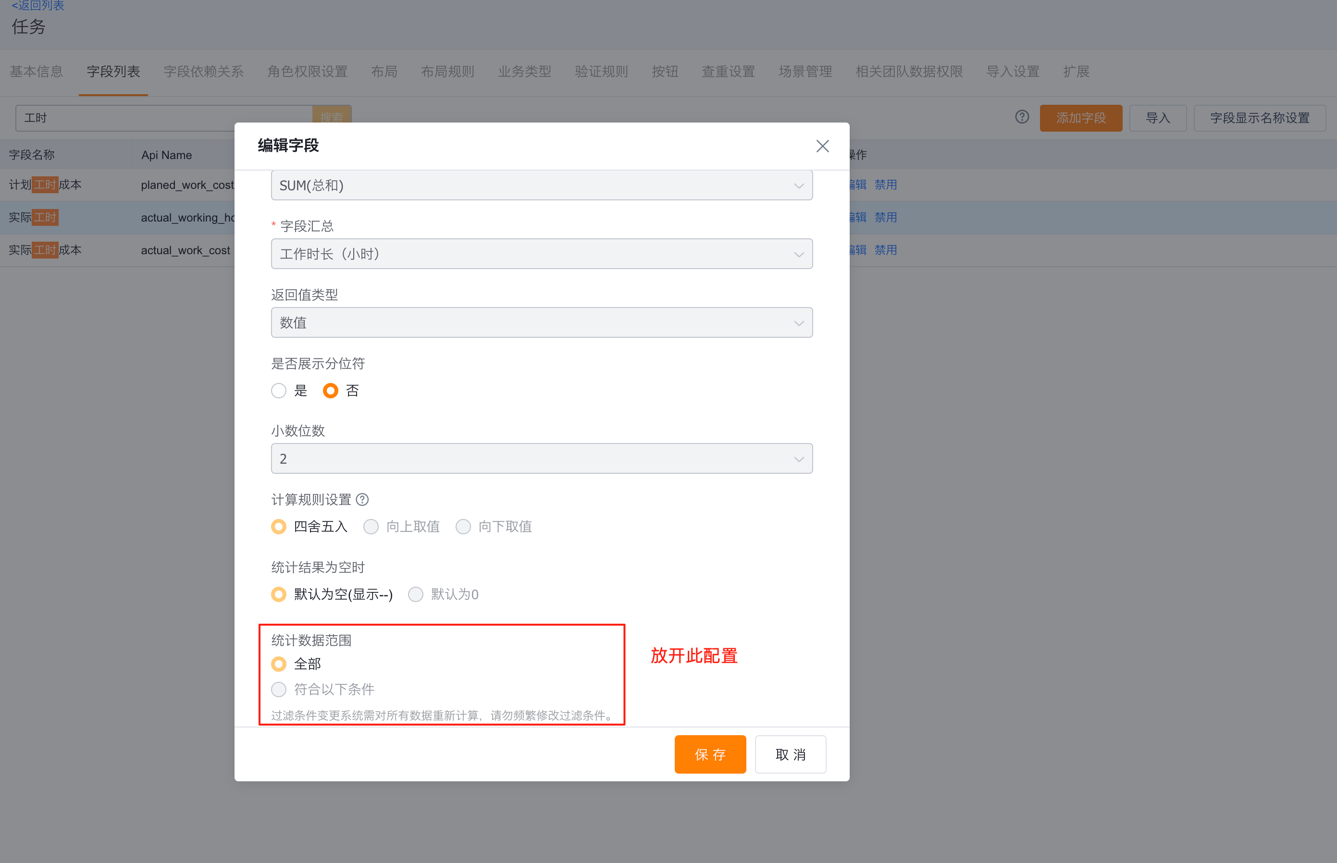Screen dimensions: 1337x863
Task: Click the help icon beside 计算规则设置
Action: 362,499
